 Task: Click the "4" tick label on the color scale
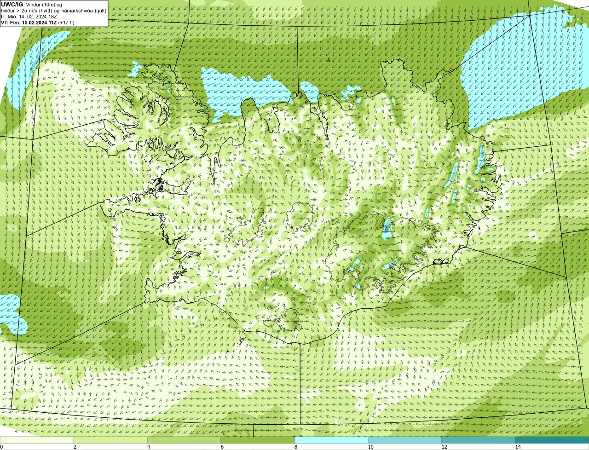148,447
